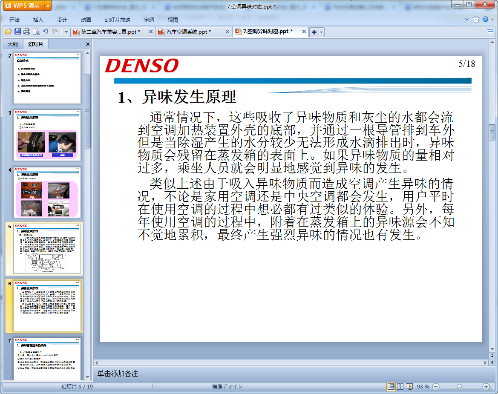The width and height of the screenshot is (498, 394).
Task: Click the window list icon at right of tab bar
Action: coord(490,32)
